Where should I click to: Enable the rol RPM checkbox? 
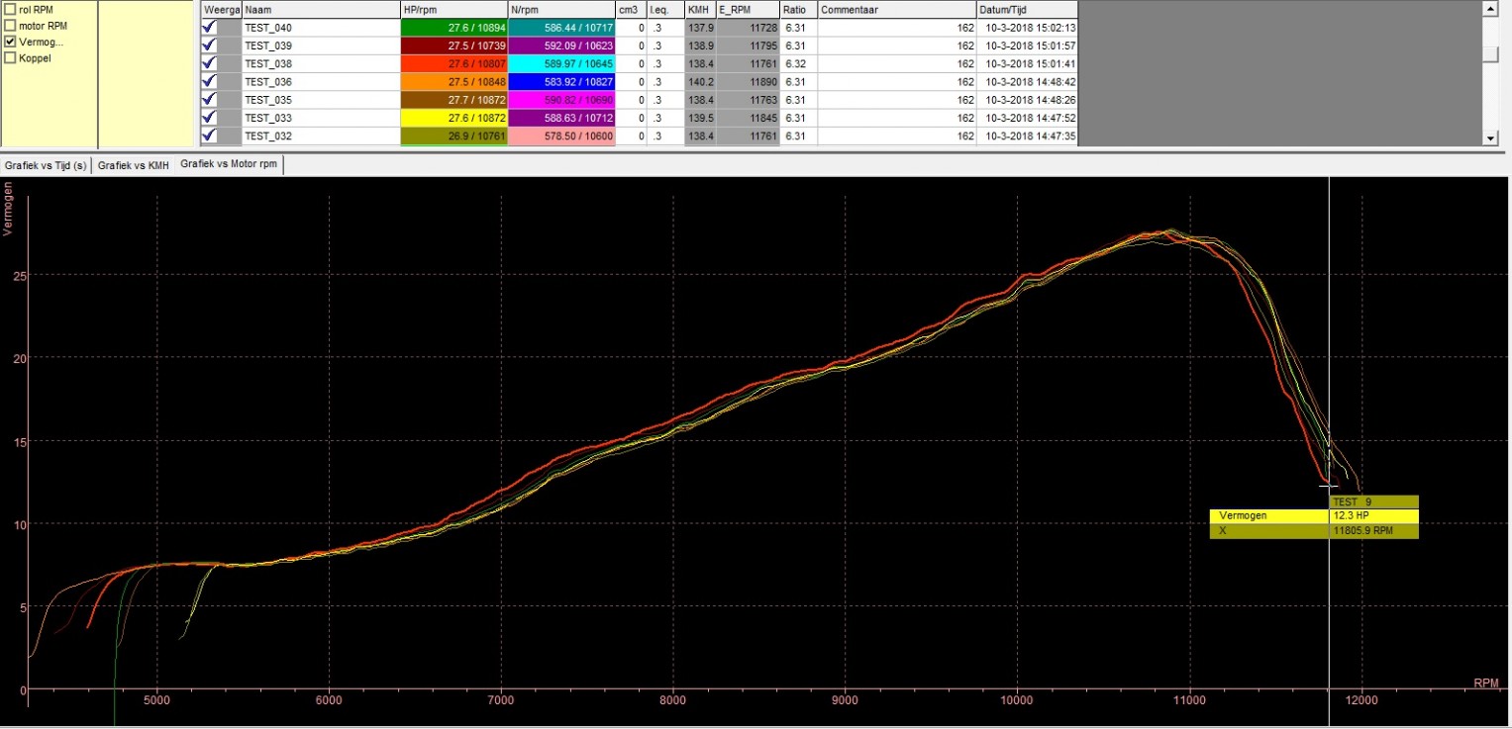point(10,9)
